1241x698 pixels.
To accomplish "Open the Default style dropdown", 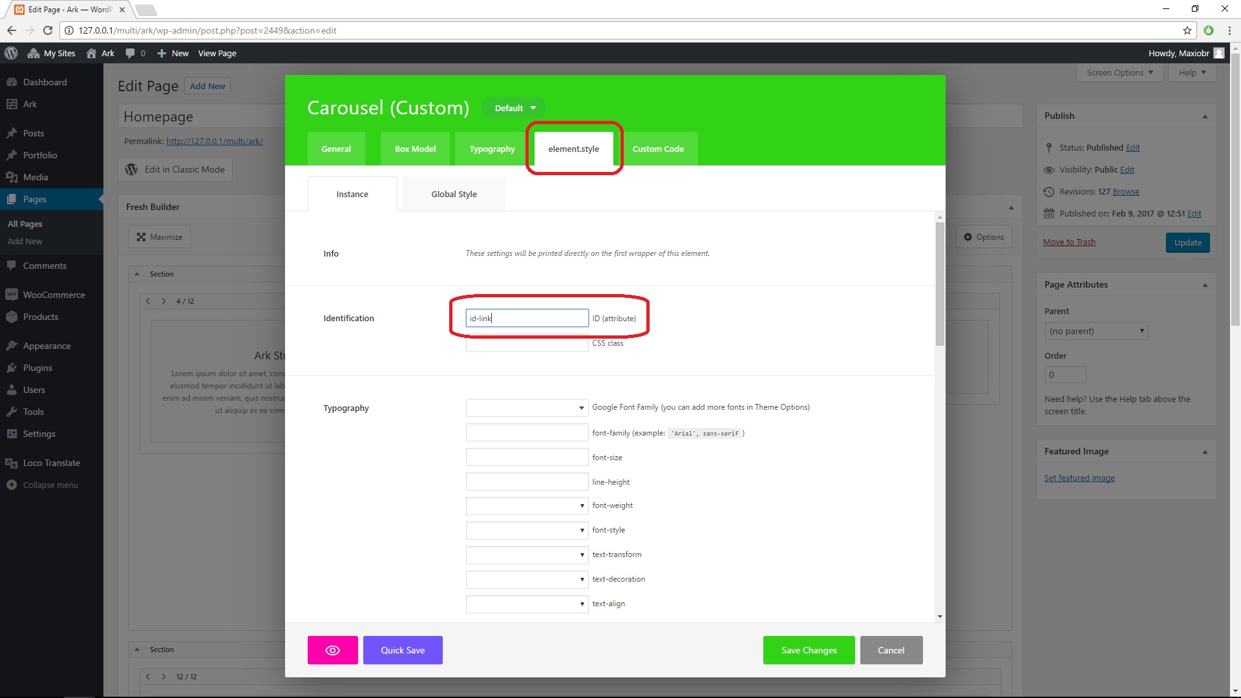I will [513, 107].
